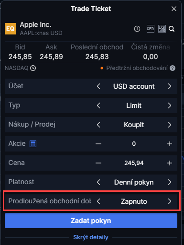
Task: Close the Trade Ticket dialog
Action: (x=174, y=9)
